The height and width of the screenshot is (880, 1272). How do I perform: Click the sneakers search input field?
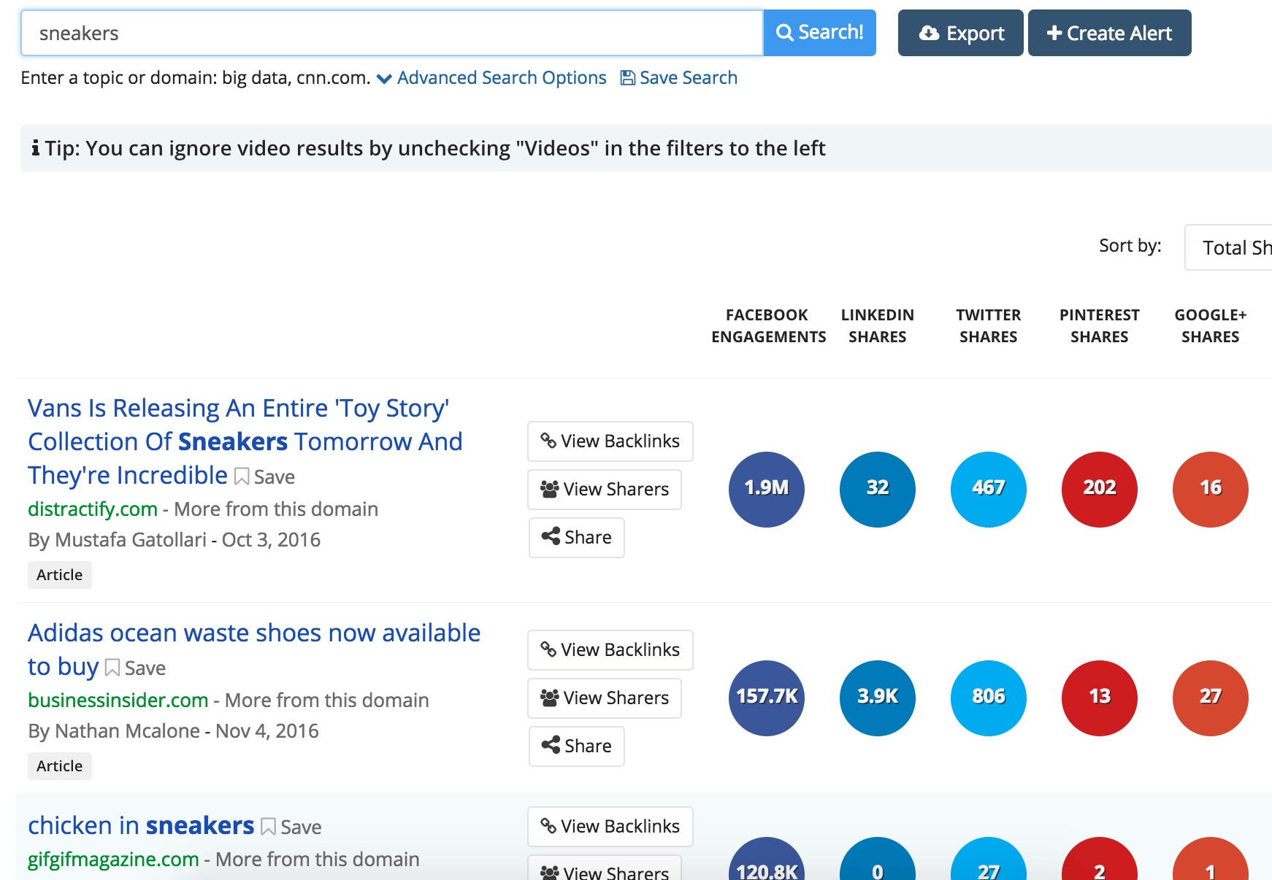(x=392, y=33)
